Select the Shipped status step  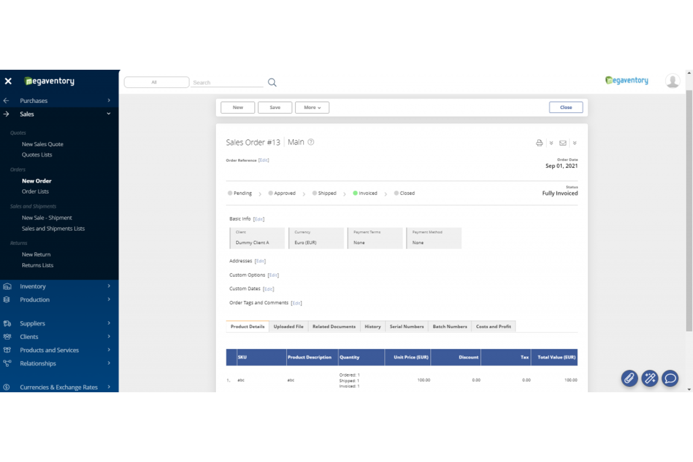pos(324,193)
